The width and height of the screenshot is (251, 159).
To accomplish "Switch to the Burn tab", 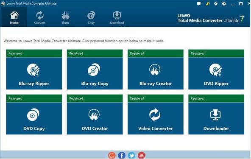I will click(65, 18).
